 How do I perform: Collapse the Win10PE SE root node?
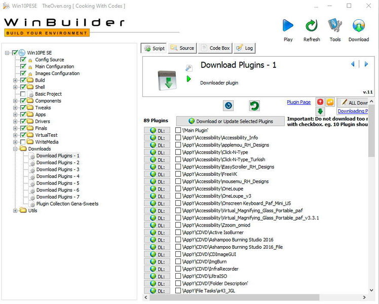tap(7, 53)
